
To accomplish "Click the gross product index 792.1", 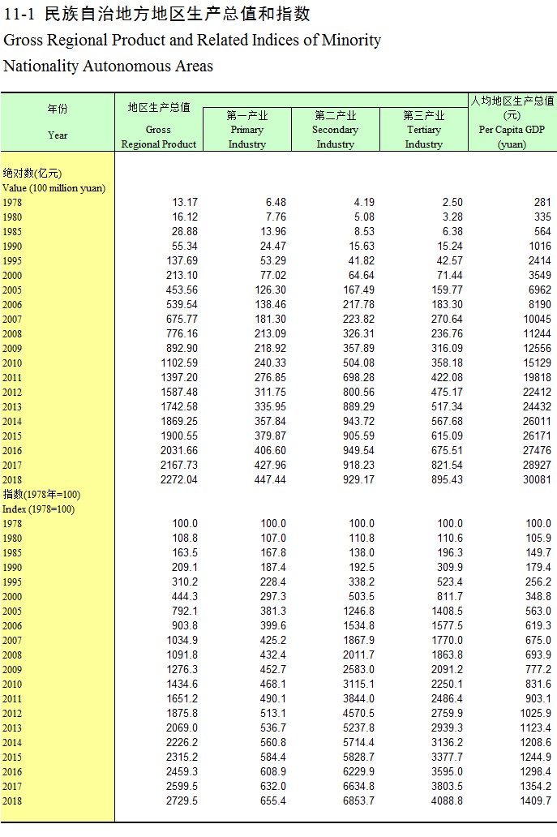I will point(185,612).
